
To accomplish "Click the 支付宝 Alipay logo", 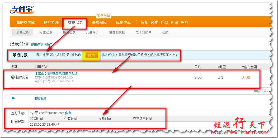I will [x=22, y=9].
